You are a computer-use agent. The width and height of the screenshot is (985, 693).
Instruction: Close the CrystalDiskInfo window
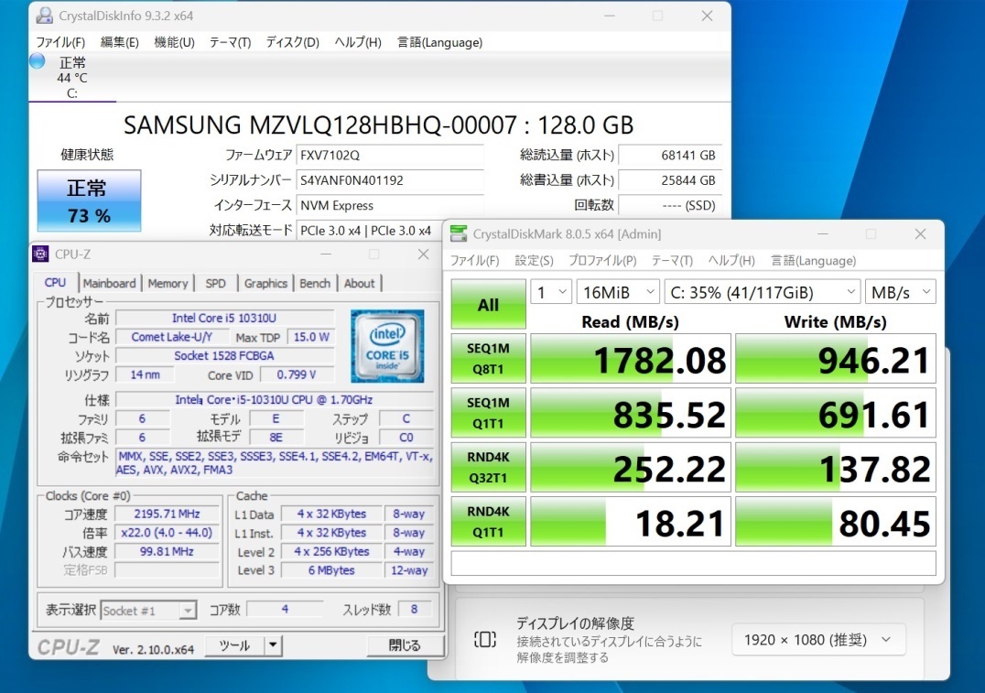(707, 16)
